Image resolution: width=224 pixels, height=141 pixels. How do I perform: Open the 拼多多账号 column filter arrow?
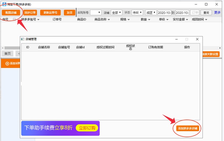pos(38,20)
